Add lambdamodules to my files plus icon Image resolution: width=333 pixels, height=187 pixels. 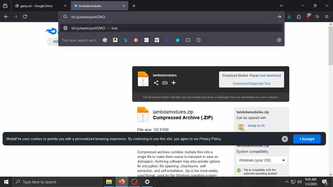click(174, 83)
